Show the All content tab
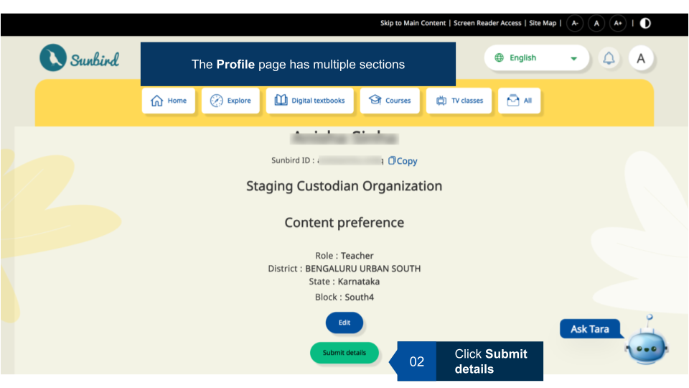This screenshot has height=388, width=689. [520, 101]
